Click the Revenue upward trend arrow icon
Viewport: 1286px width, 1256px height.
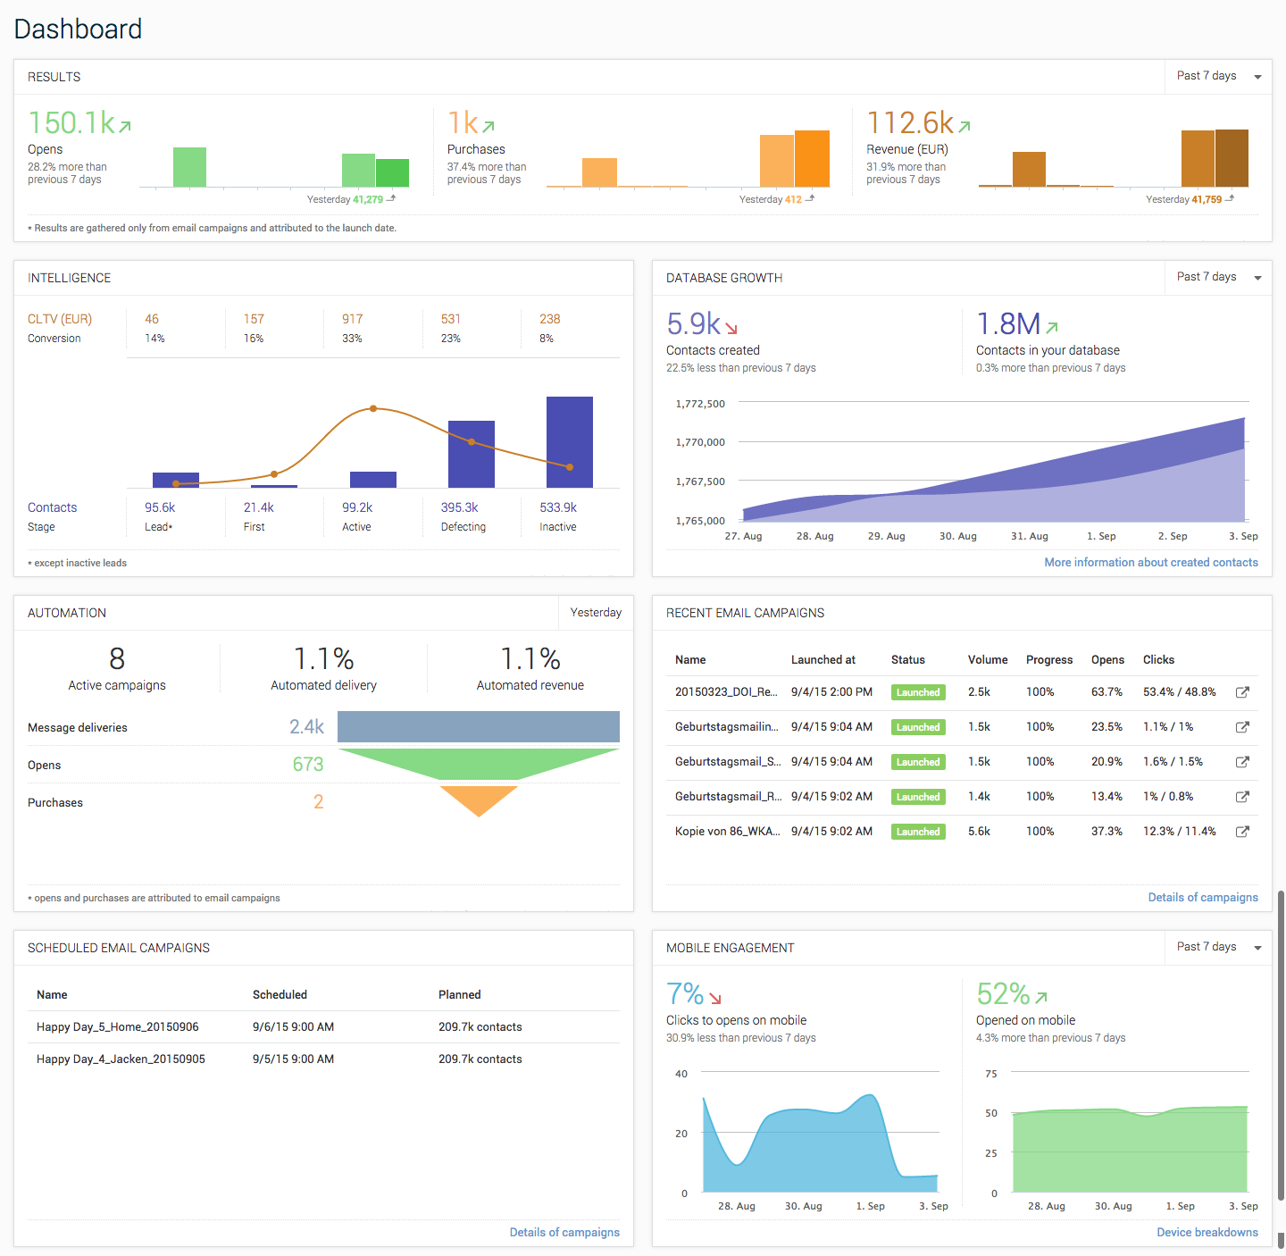pyautogui.click(x=964, y=126)
